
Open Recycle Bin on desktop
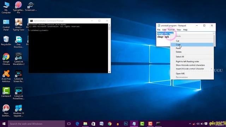(6, 41)
